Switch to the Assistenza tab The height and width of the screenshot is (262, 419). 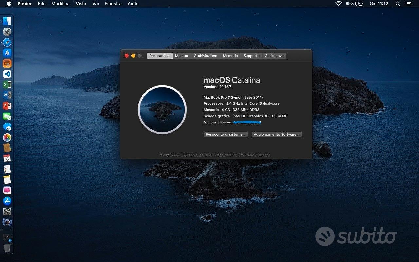coord(274,56)
